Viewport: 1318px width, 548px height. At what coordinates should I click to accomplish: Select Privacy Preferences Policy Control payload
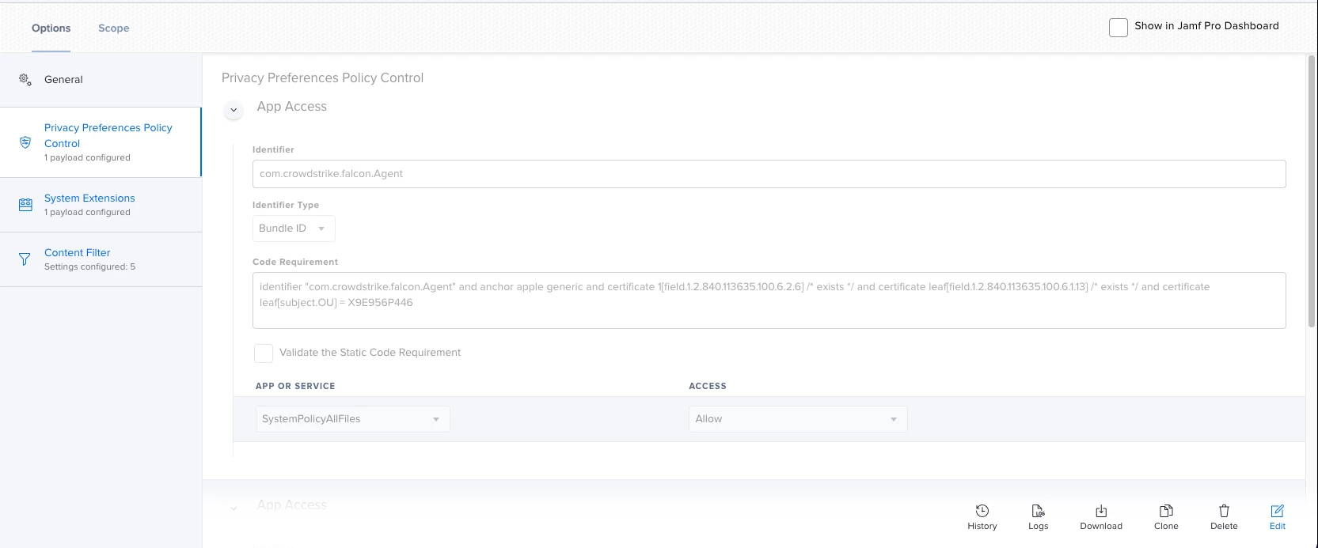pyautogui.click(x=101, y=142)
